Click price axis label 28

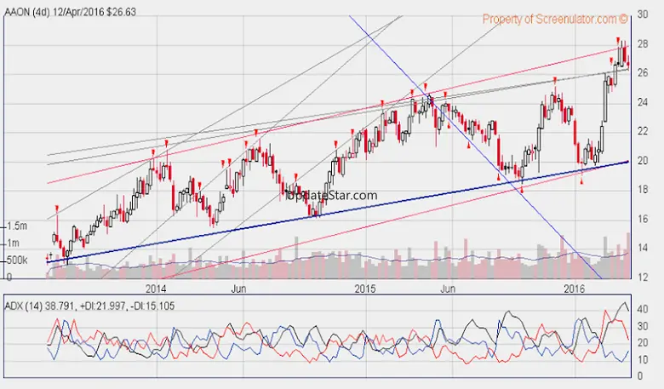pyautogui.click(x=643, y=44)
